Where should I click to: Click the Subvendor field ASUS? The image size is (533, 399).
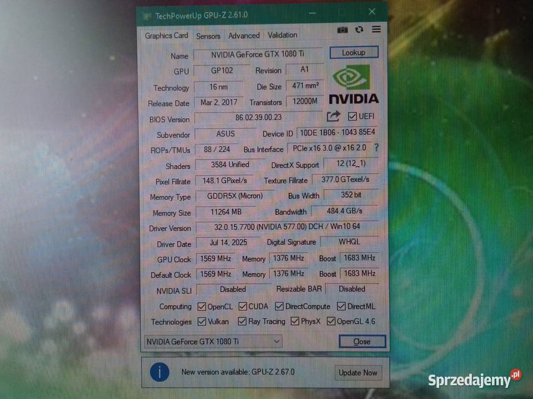(225, 134)
